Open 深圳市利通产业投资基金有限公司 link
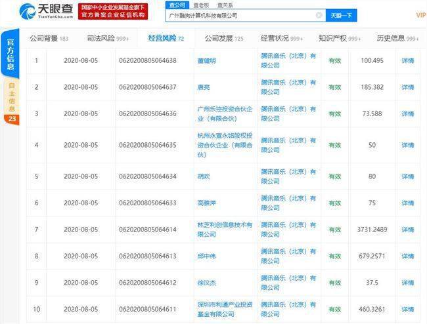The image size is (427, 324). pos(225,310)
